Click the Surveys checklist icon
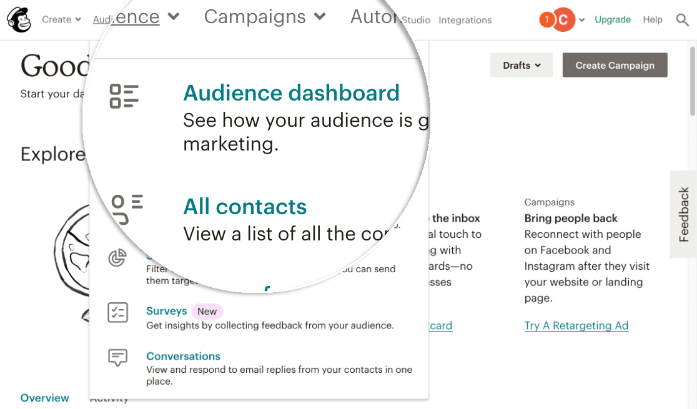The image size is (697, 409). (x=118, y=312)
